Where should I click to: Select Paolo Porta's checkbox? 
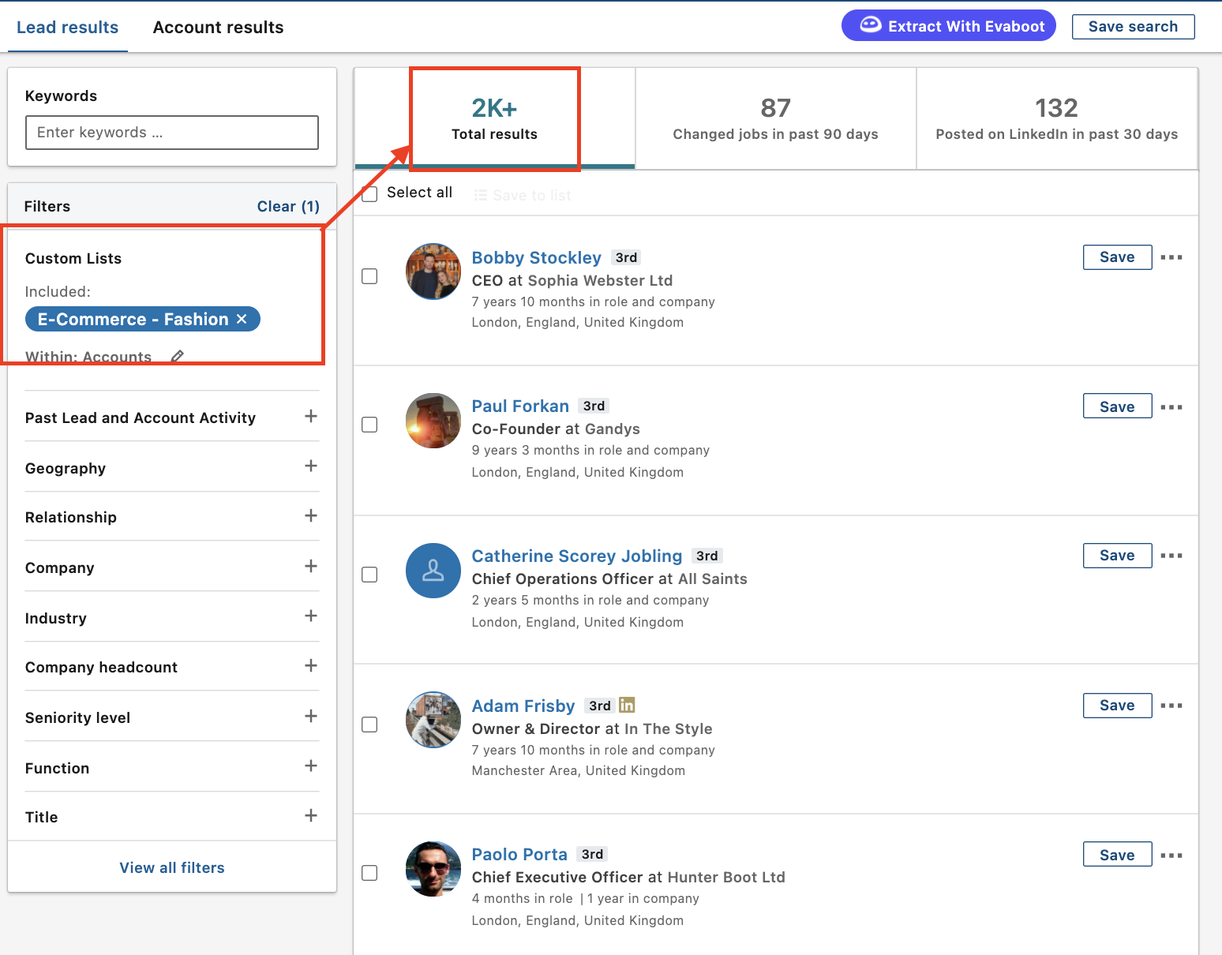(369, 873)
